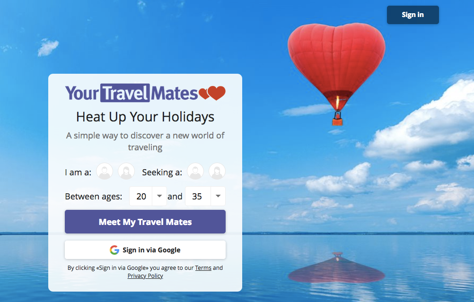Click the red double hearts logo icon
This screenshot has height=302, width=474.
212,93
